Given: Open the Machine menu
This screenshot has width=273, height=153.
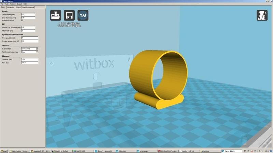Looking at the screenshot, I should pos(13,4).
